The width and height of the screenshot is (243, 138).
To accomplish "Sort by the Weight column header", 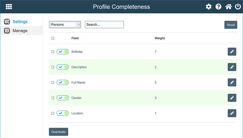I will pos(160,38).
